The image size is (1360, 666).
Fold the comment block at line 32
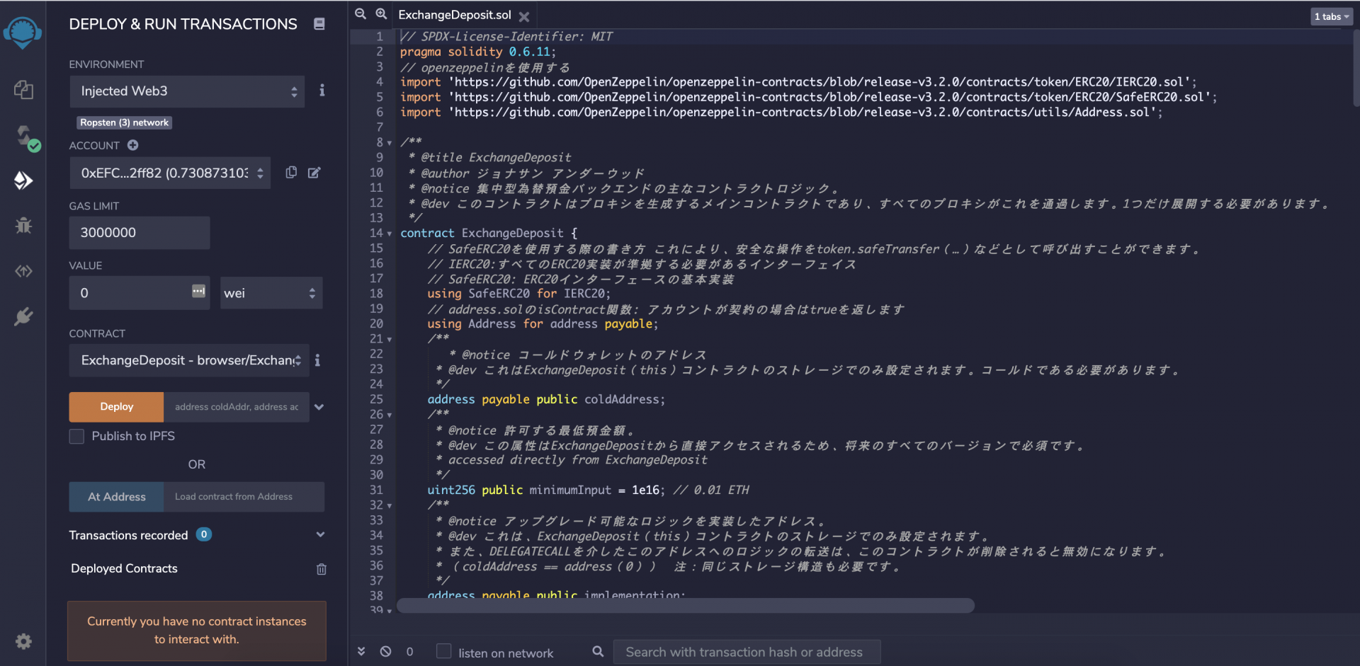[x=390, y=505]
